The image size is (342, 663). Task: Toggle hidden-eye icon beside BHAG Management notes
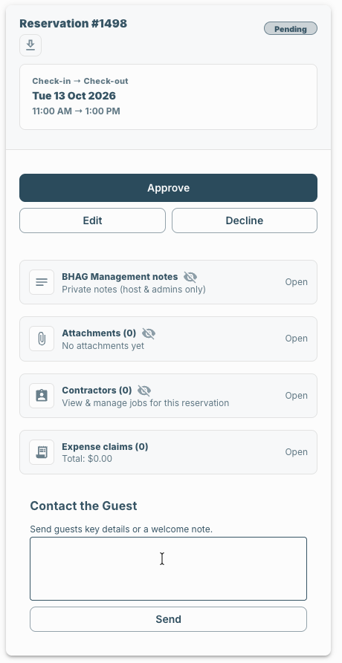(x=190, y=277)
